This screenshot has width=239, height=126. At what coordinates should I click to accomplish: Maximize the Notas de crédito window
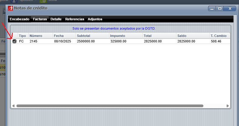(220, 9)
